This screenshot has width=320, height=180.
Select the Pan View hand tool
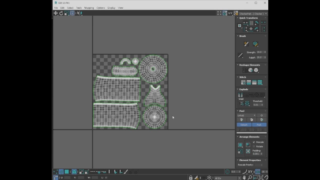coord(244,178)
